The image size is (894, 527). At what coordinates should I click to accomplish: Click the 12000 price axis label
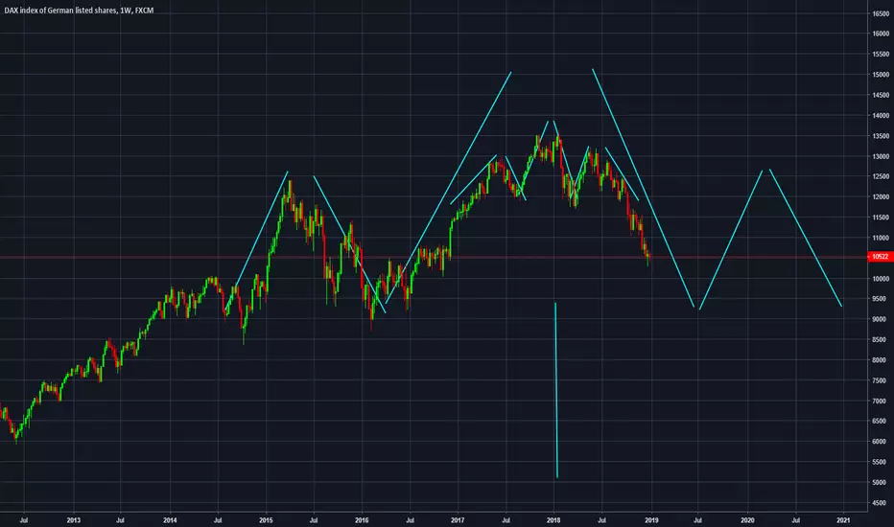coord(881,197)
